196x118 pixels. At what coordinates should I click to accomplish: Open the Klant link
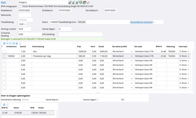pyautogui.click(x=4, y=2)
